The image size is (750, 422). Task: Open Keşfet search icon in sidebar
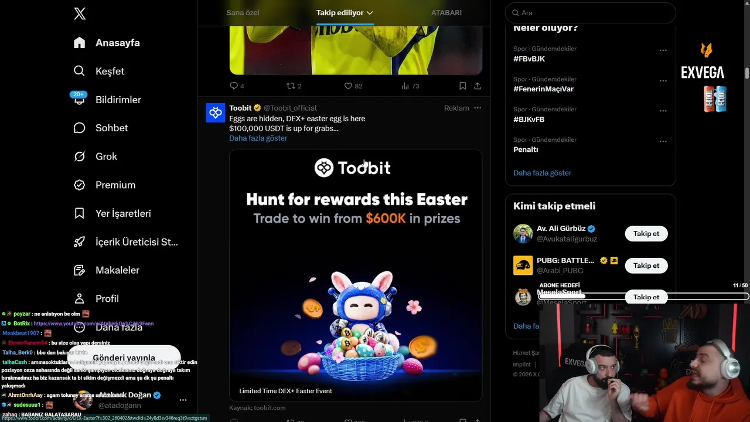point(80,71)
